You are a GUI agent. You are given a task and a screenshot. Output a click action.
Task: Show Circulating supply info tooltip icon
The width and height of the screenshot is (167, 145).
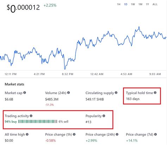(x=116, y=93)
